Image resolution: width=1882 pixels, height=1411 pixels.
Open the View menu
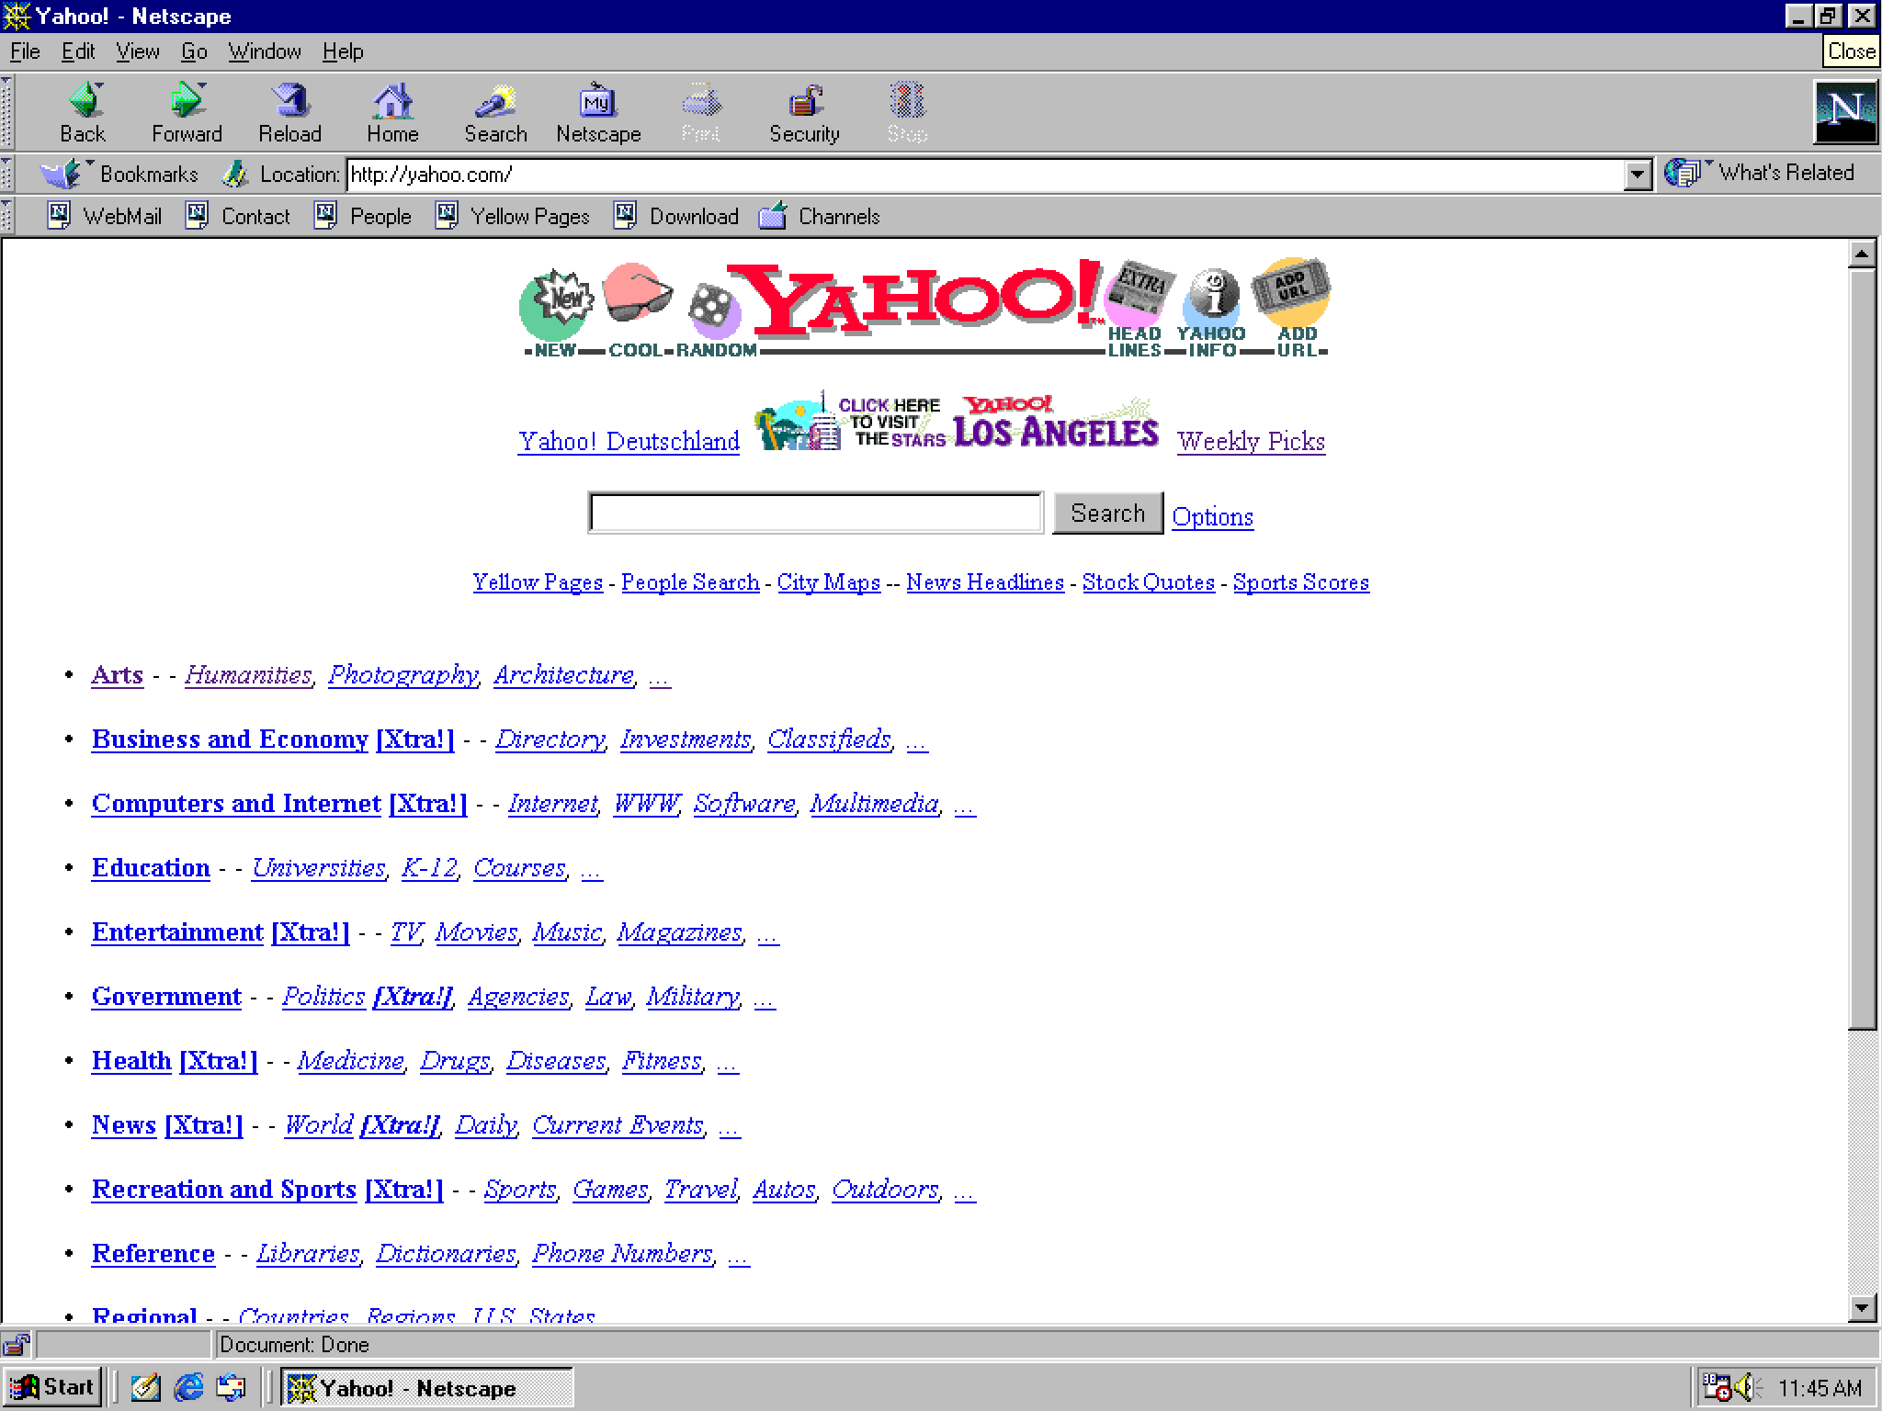pos(138,51)
